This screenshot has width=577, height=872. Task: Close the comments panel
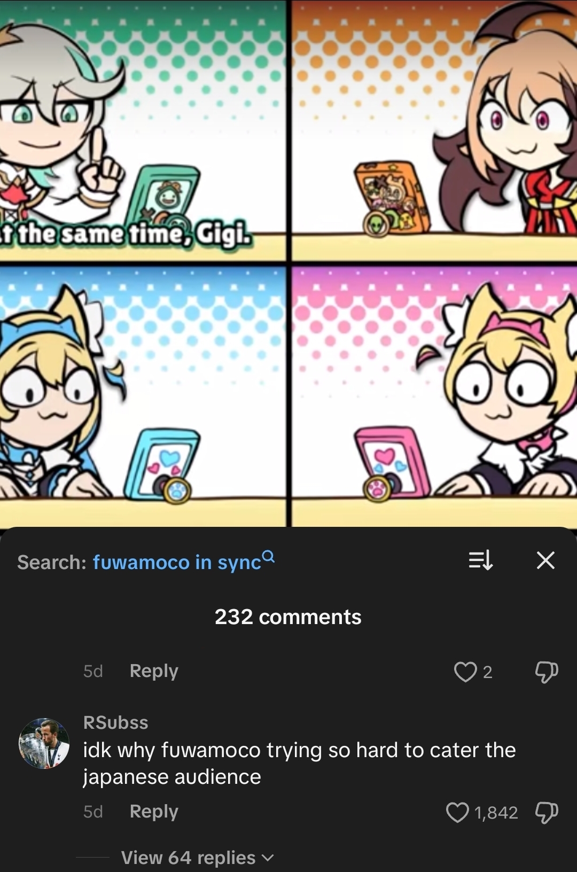click(545, 560)
